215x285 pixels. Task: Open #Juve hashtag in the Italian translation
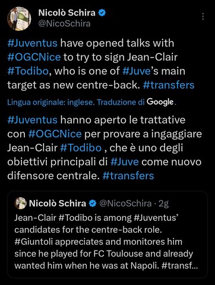click(125, 161)
